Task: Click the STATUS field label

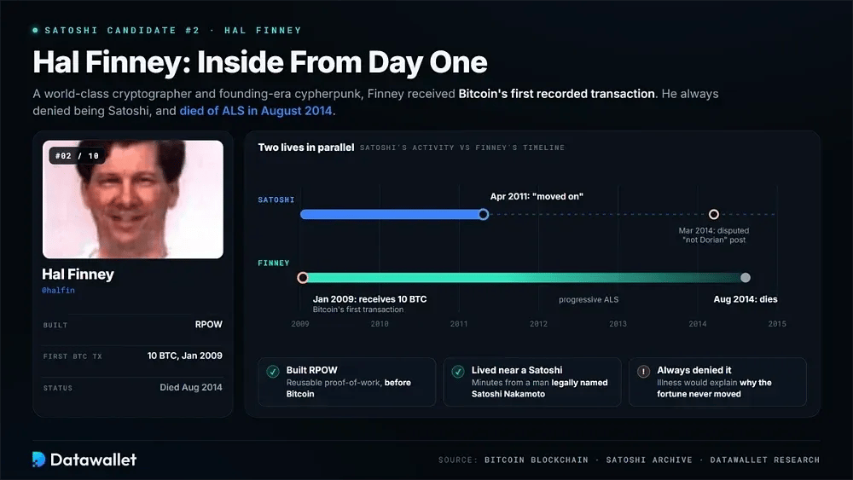Action: pyautogui.click(x=58, y=388)
